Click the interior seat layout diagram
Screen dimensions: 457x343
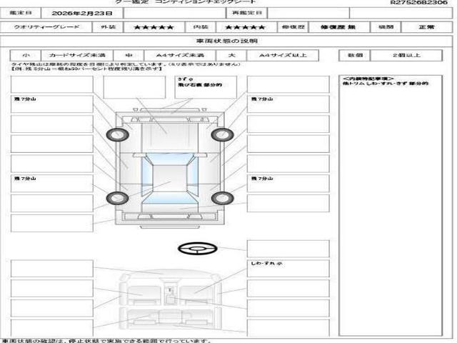pos(171,300)
